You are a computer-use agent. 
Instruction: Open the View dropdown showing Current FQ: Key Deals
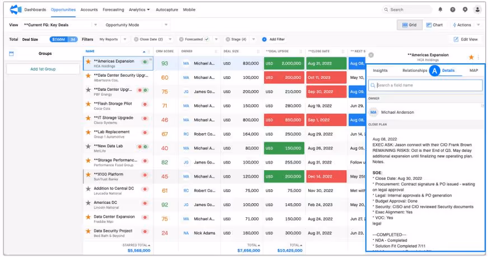pyautogui.click(x=60, y=25)
